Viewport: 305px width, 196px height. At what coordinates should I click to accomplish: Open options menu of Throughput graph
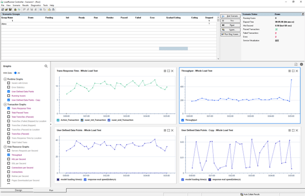(289, 71)
